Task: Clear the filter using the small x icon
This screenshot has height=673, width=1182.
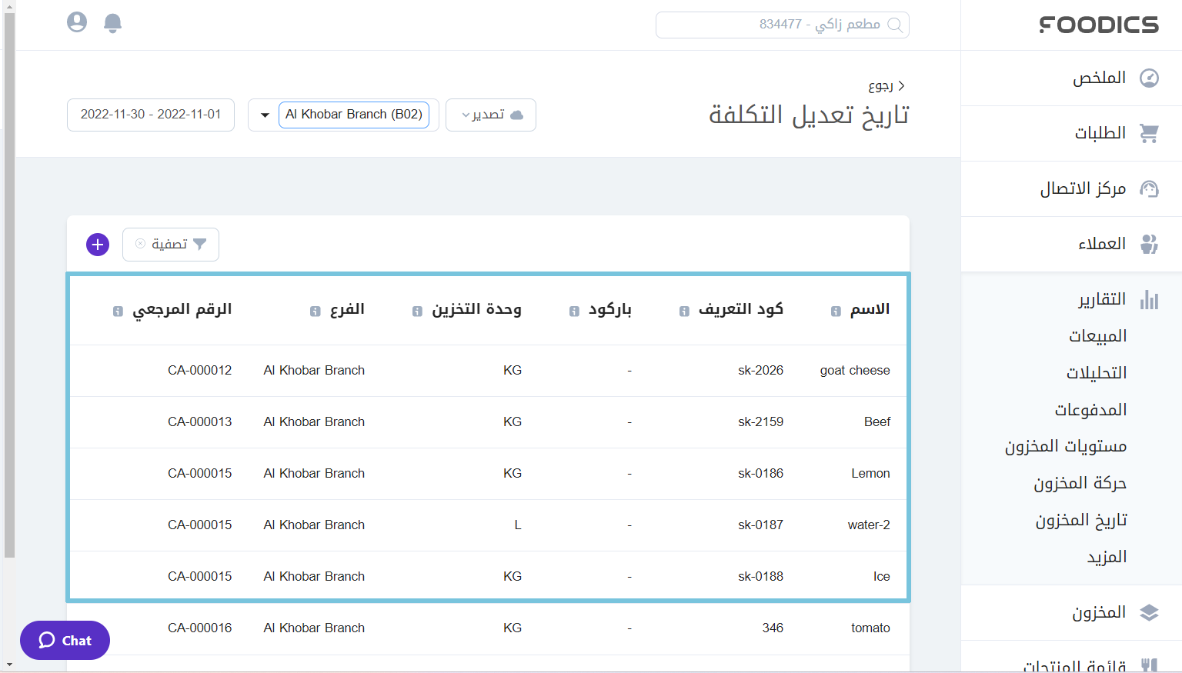Action: click(x=140, y=244)
